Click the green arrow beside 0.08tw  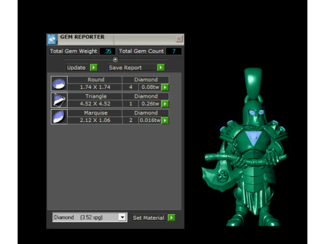[x=165, y=87]
